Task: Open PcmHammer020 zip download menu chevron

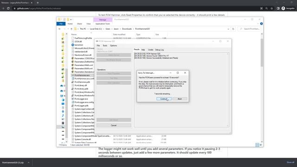Action: coord(29,162)
